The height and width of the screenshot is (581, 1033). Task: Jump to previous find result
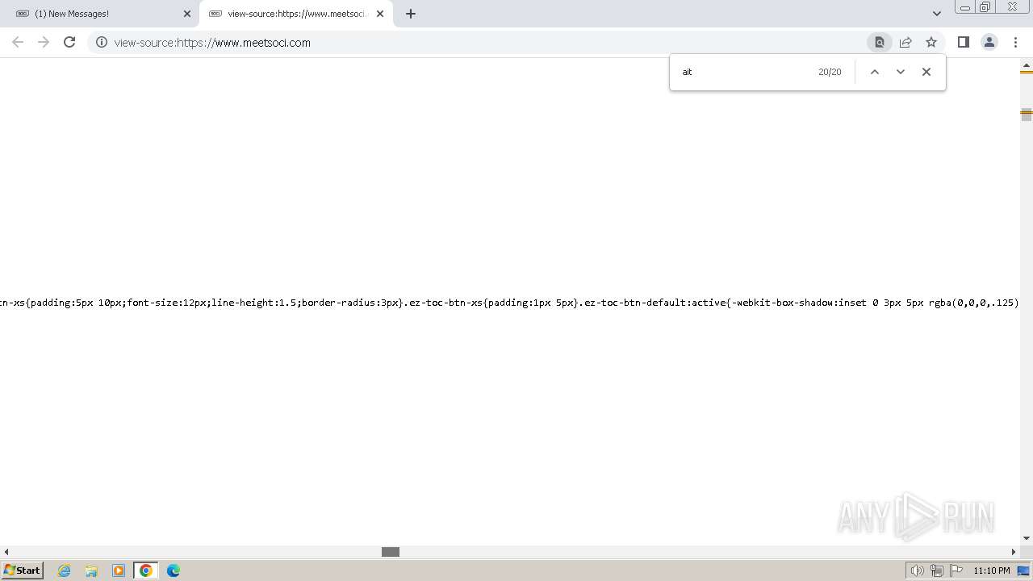(x=874, y=72)
